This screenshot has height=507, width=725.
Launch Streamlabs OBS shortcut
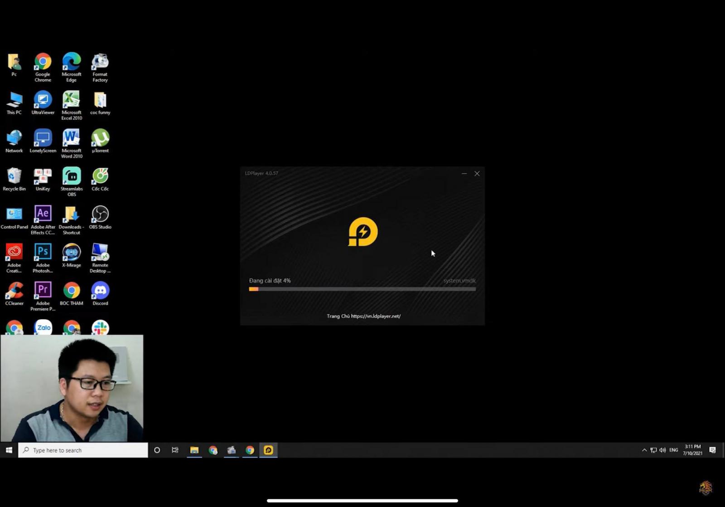(72, 182)
